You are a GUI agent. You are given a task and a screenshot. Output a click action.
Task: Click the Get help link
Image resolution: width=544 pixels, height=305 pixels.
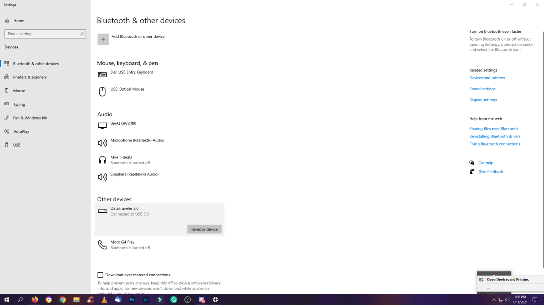[486, 163]
